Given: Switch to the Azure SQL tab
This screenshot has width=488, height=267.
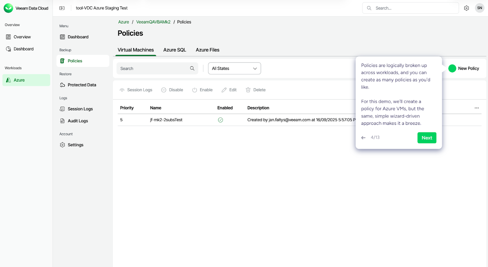Looking at the screenshot, I should click(x=175, y=50).
